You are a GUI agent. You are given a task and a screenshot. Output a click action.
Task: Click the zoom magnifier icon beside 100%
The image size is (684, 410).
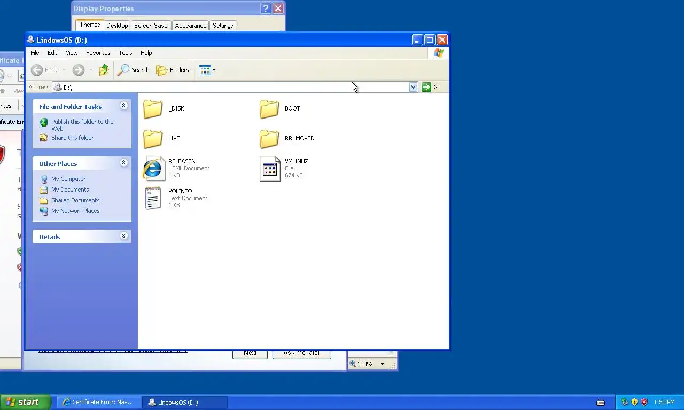coord(353,364)
